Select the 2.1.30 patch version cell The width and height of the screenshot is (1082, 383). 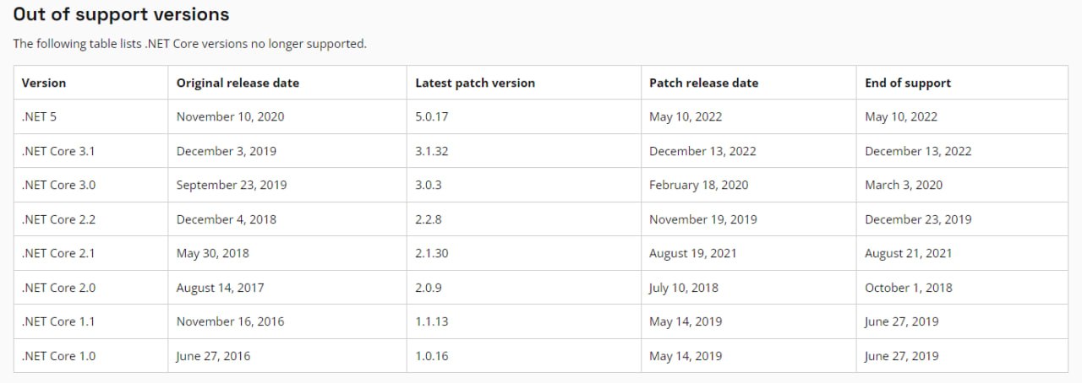(x=524, y=253)
